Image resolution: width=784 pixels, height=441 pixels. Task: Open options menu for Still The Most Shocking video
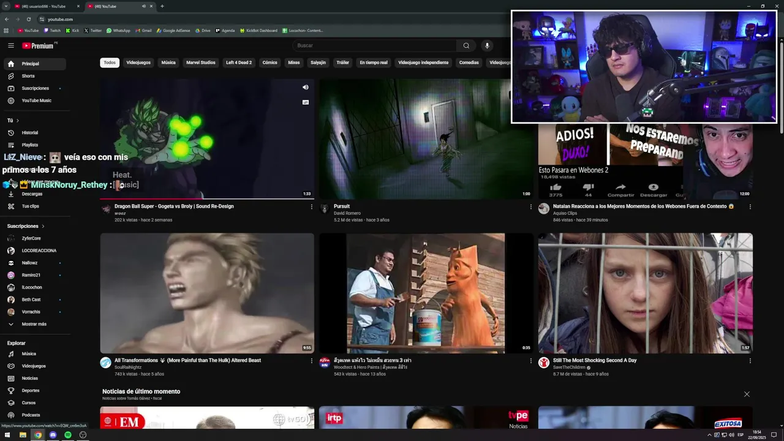click(x=750, y=361)
